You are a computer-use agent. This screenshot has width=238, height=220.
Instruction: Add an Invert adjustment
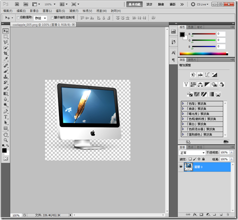[x=190, y=94]
